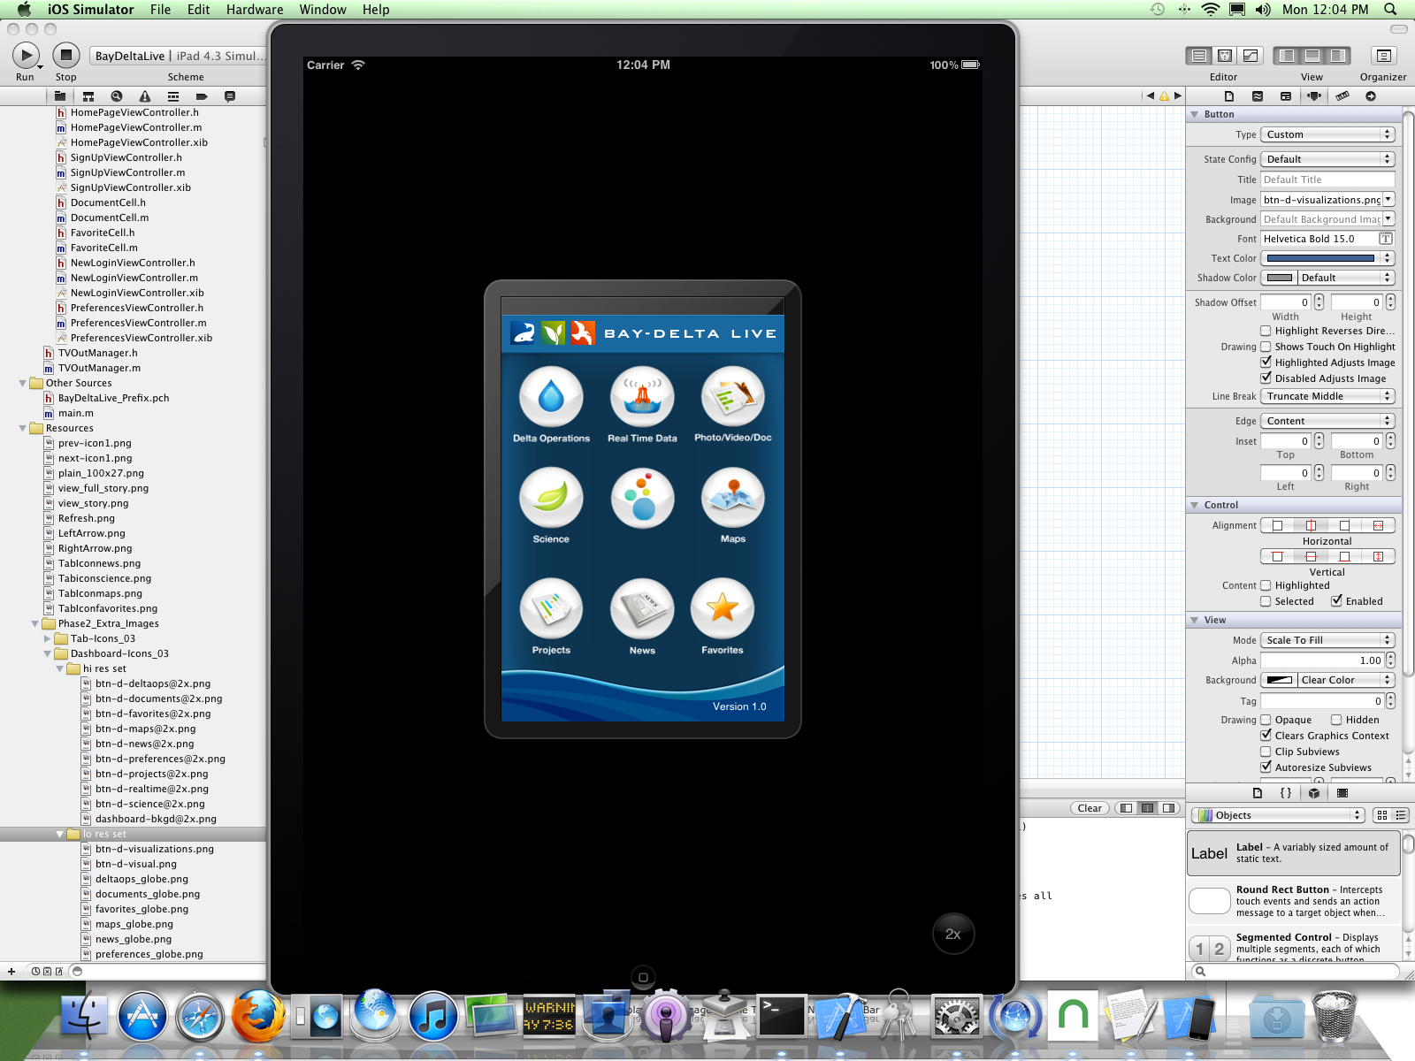Enable Highlight Reverses Direction checkbox

point(1266,331)
